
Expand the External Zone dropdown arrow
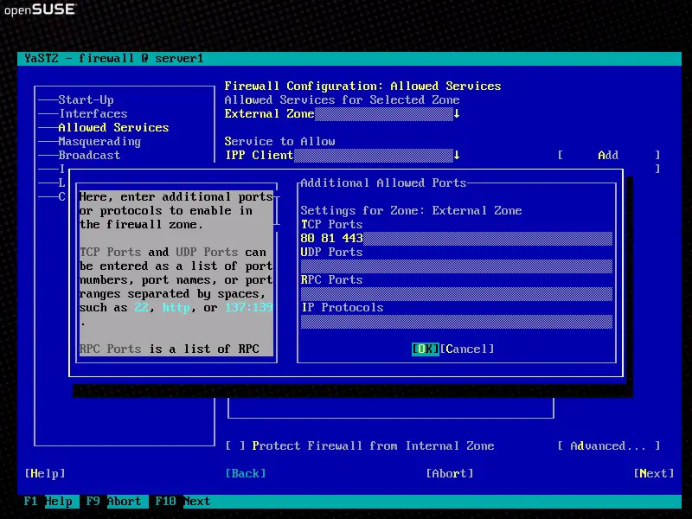(457, 114)
